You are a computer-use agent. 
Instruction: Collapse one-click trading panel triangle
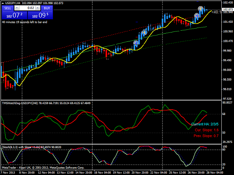[3, 3]
